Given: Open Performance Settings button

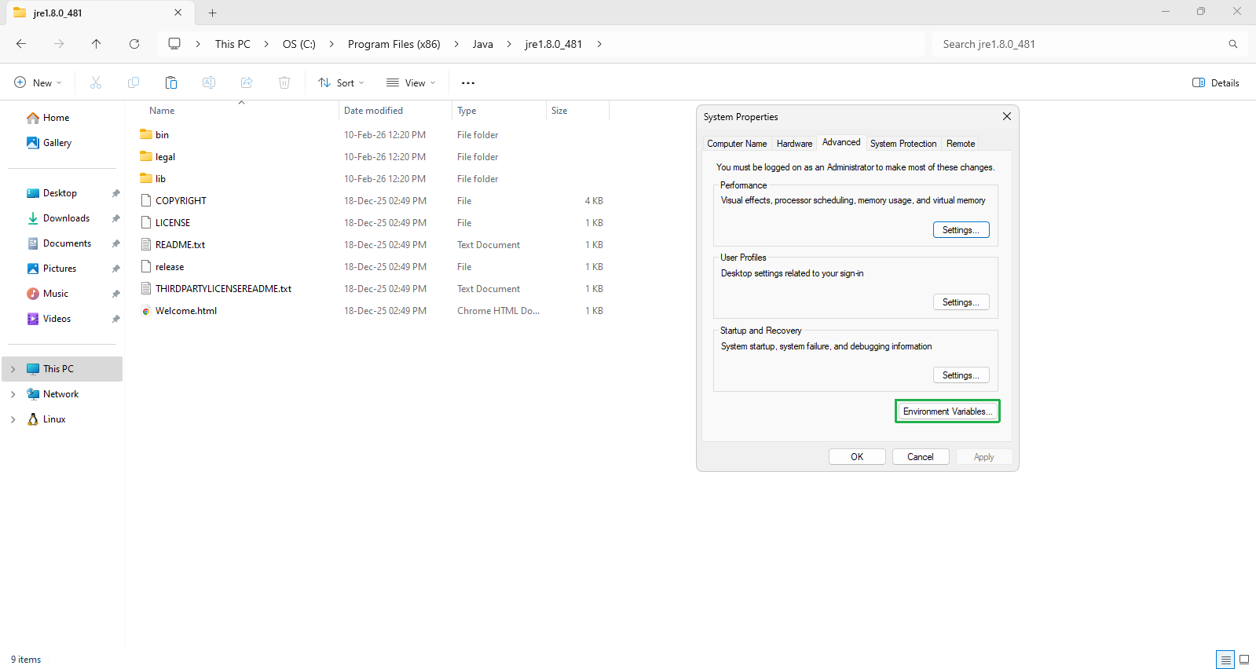Looking at the screenshot, I should (961, 230).
